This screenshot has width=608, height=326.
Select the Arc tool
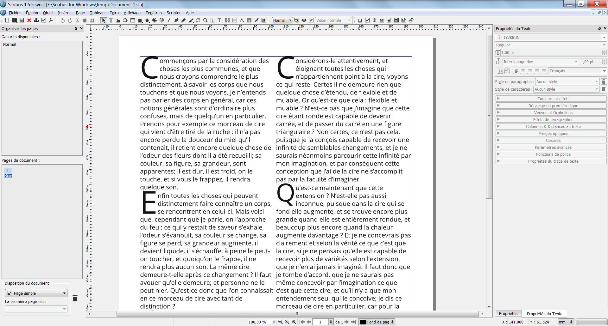click(x=155, y=20)
